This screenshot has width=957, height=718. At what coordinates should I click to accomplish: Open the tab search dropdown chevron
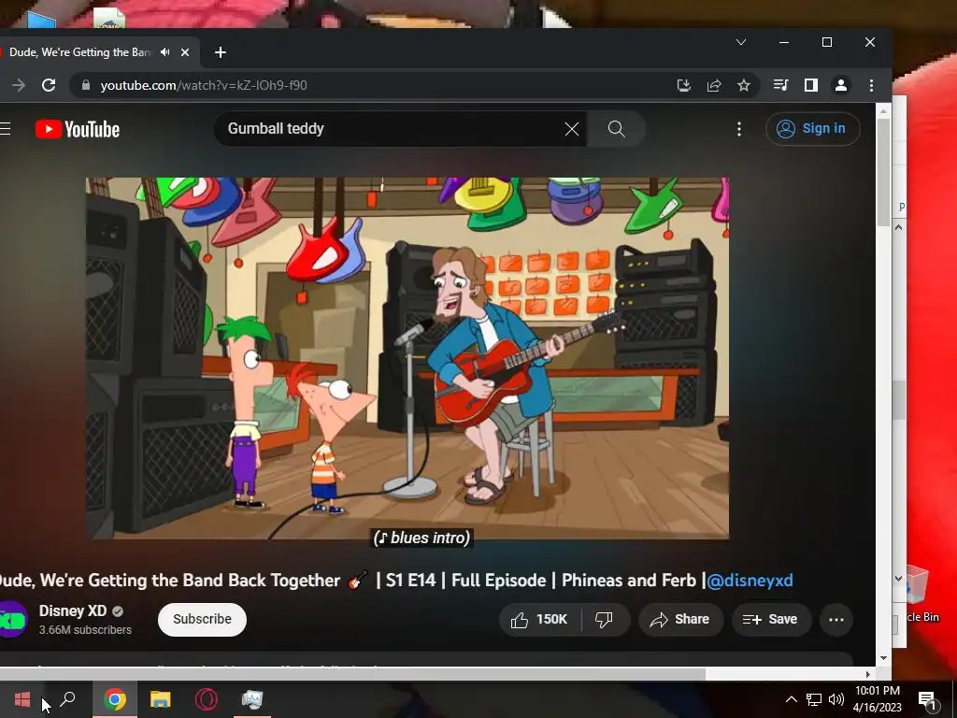(x=741, y=42)
